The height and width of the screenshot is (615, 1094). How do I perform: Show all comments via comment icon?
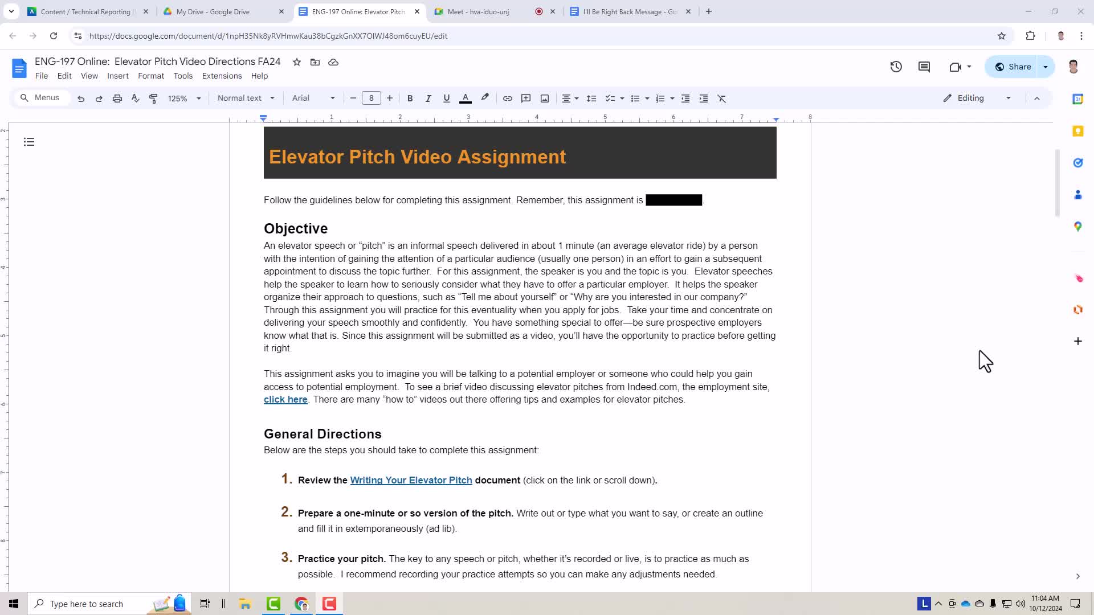(924, 67)
